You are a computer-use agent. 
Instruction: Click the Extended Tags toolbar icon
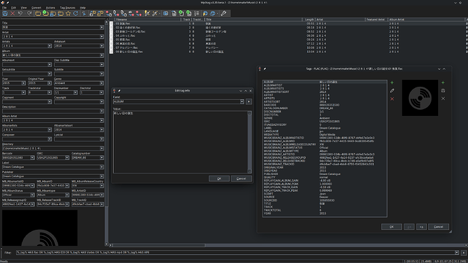[x=165, y=14]
